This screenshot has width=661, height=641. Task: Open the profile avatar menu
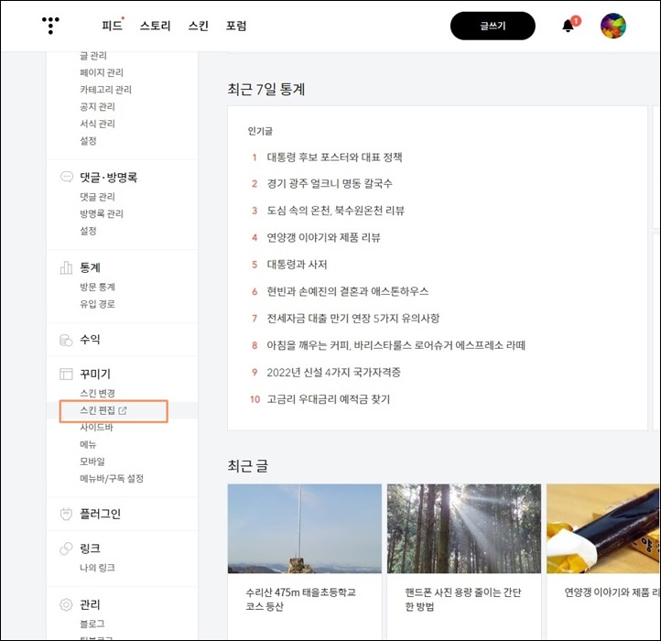(613, 26)
